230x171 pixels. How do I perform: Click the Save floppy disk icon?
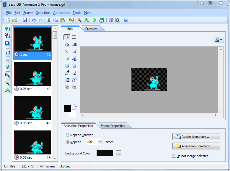pos(25,20)
